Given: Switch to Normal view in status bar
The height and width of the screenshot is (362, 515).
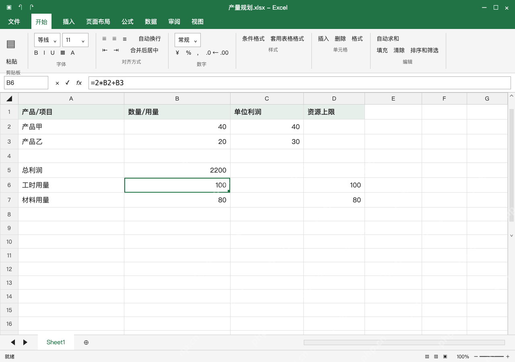Looking at the screenshot, I should (x=427, y=357).
